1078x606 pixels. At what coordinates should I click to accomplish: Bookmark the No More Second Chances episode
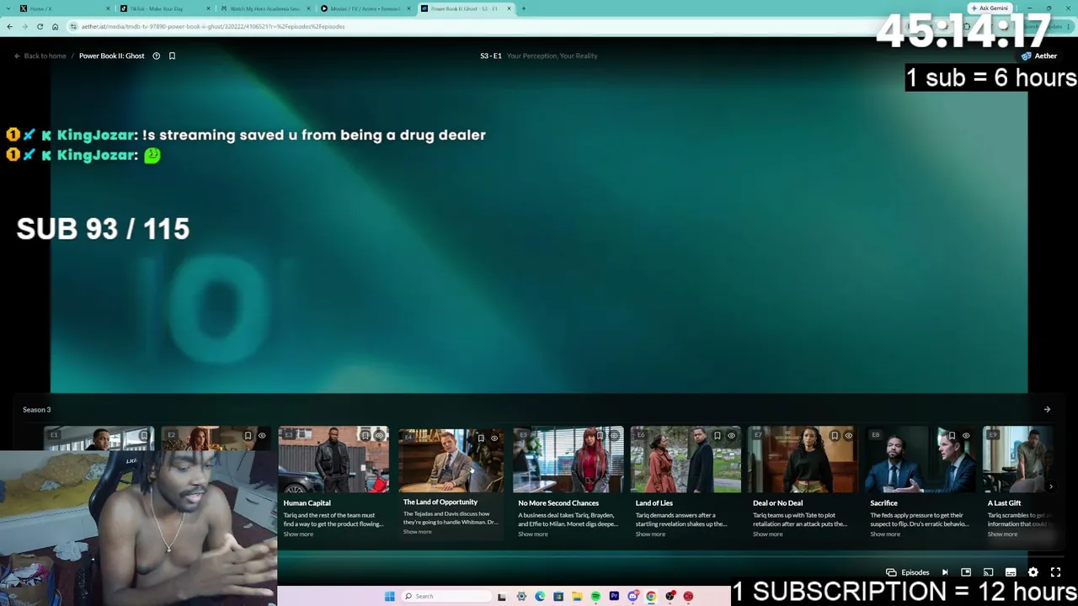[600, 435]
